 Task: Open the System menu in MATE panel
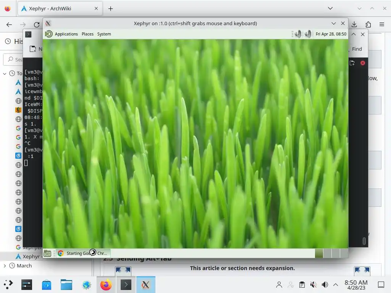(x=104, y=34)
